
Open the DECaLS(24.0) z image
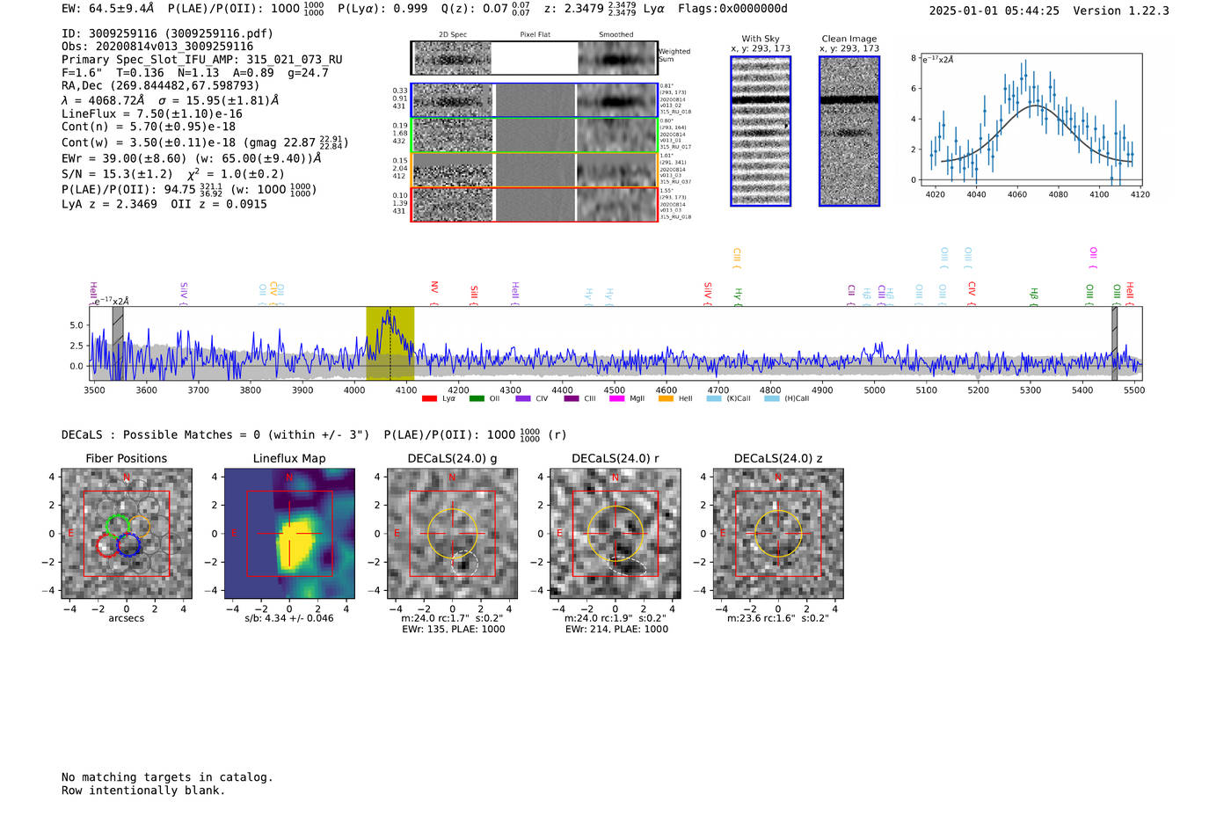pyautogui.click(x=778, y=534)
